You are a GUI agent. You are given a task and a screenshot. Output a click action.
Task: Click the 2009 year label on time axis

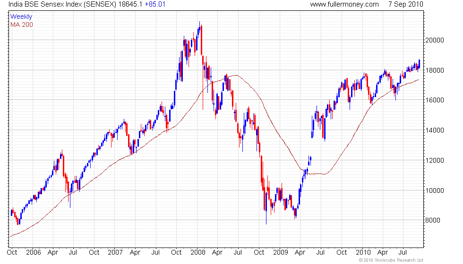[281, 252]
